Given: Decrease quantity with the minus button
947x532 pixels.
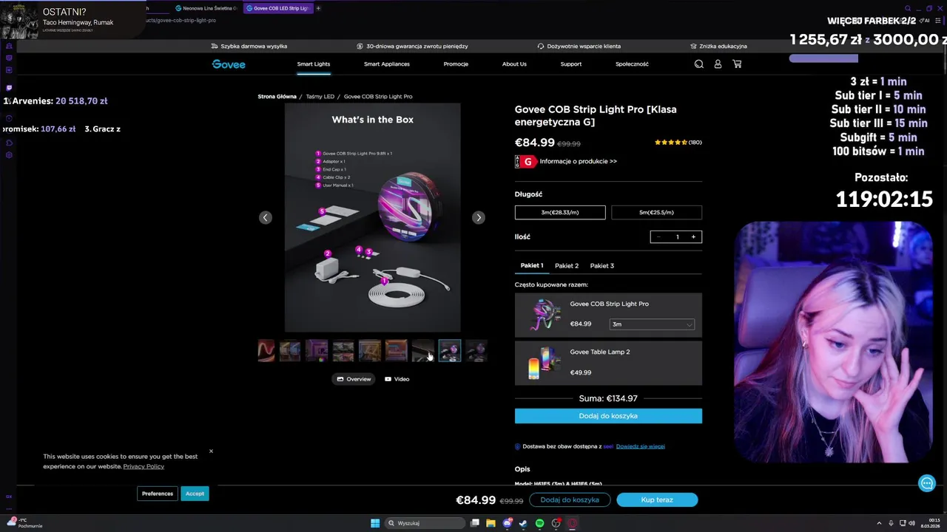Looking at the screenshot, I should (660, 236).
